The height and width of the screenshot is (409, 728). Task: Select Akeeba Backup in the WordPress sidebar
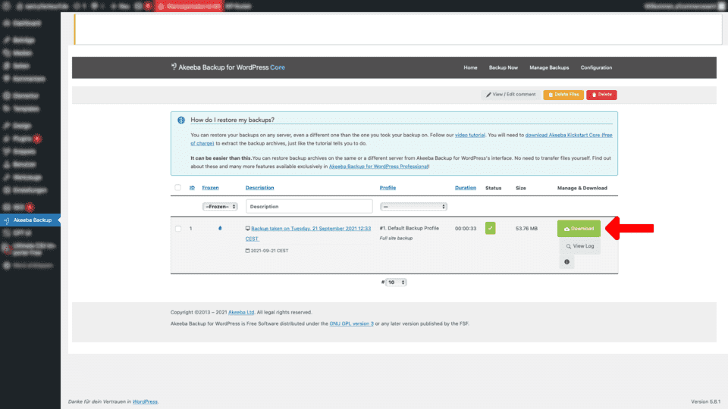(x=30, y=220)
